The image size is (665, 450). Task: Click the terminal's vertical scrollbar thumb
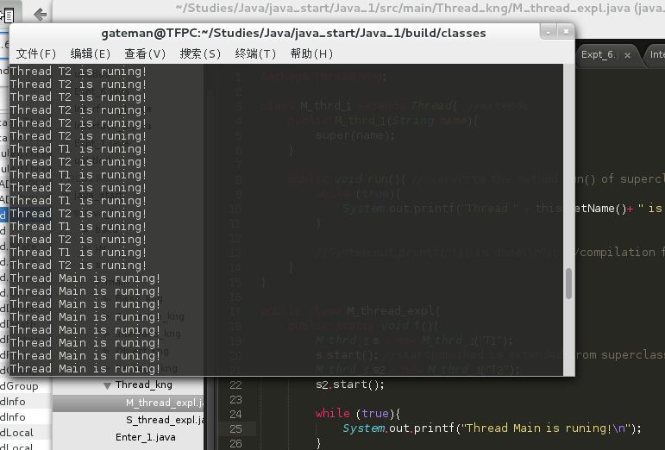point(568,284)
